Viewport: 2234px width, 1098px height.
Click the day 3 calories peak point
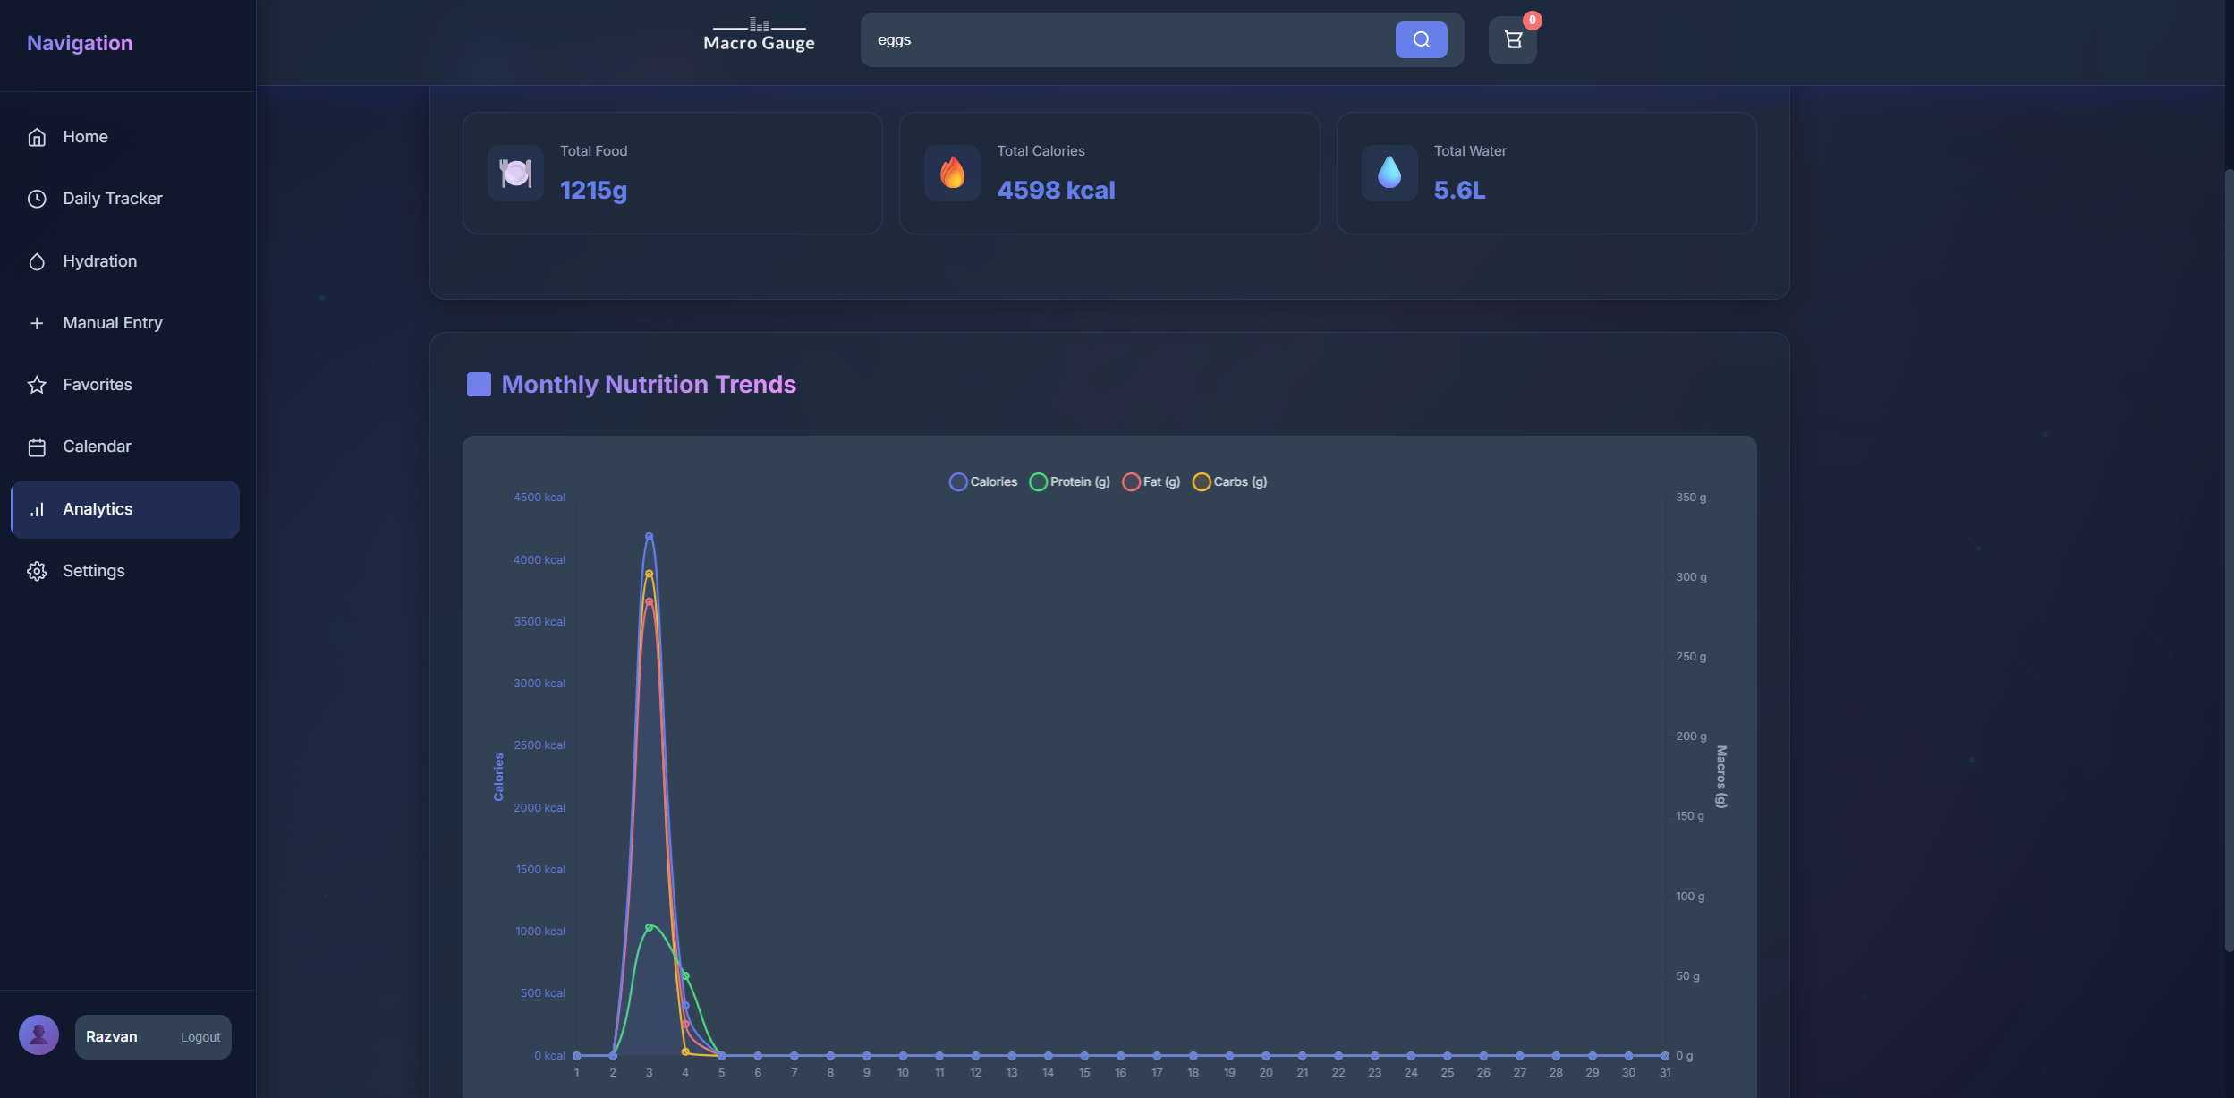coord(649,536)
